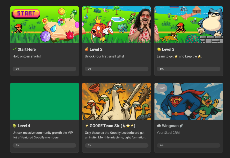
Task: Click the "Only those on the Goosify Leaderboard" description
Action: (x=115, y=135)
